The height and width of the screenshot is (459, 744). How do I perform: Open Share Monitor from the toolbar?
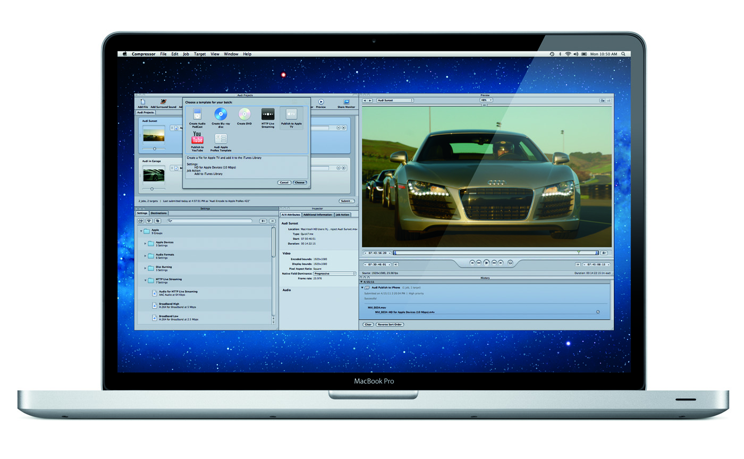point(346,102)
